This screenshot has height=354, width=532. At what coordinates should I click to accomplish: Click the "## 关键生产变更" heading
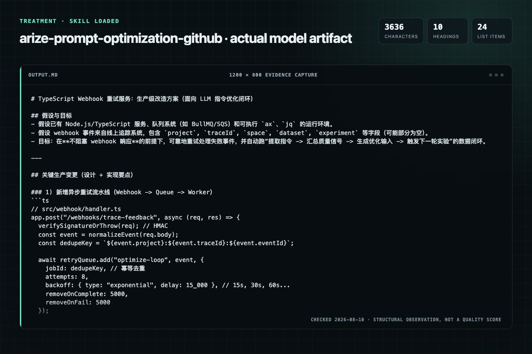tap(82, 175)
